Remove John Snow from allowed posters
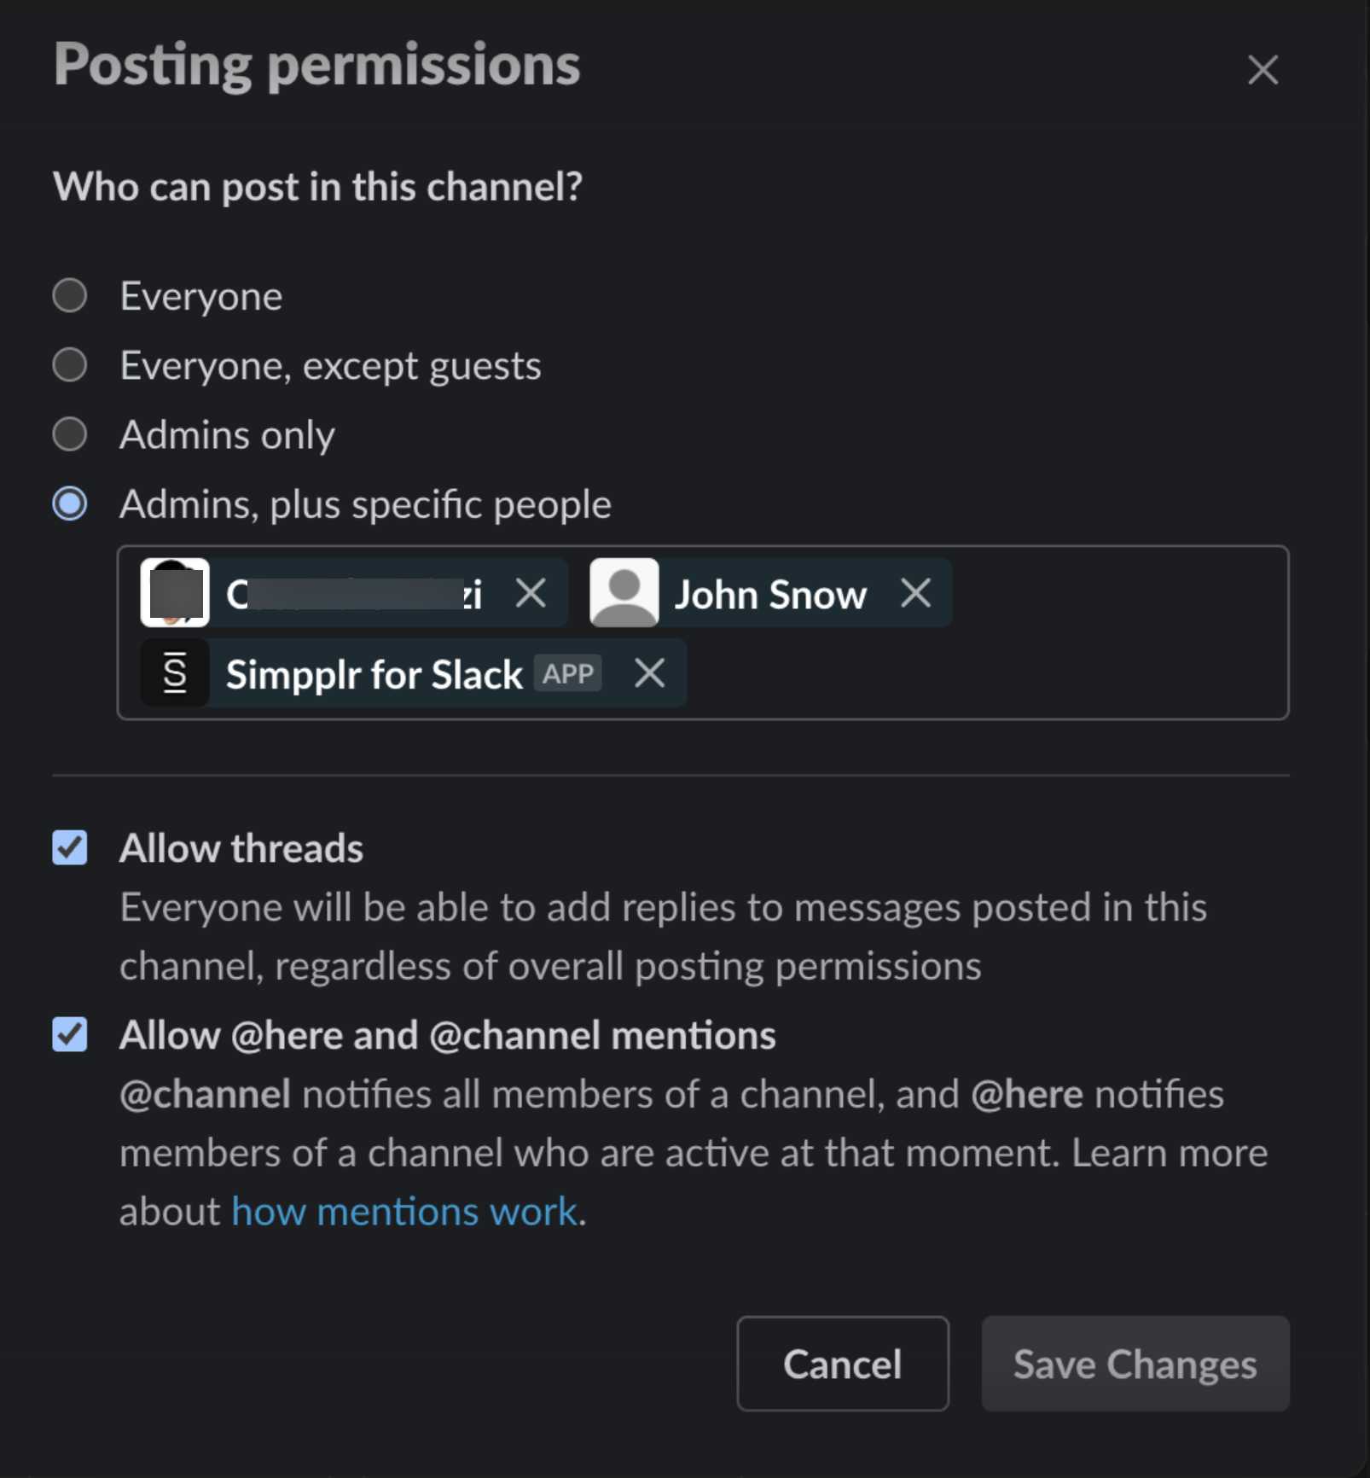The image size is (1370, 1478). click(x=917, y=594)
